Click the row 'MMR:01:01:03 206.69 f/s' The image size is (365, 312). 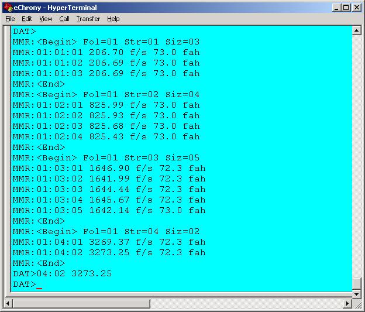pos(106,74)
